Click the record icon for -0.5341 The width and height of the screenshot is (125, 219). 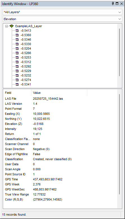17,84
